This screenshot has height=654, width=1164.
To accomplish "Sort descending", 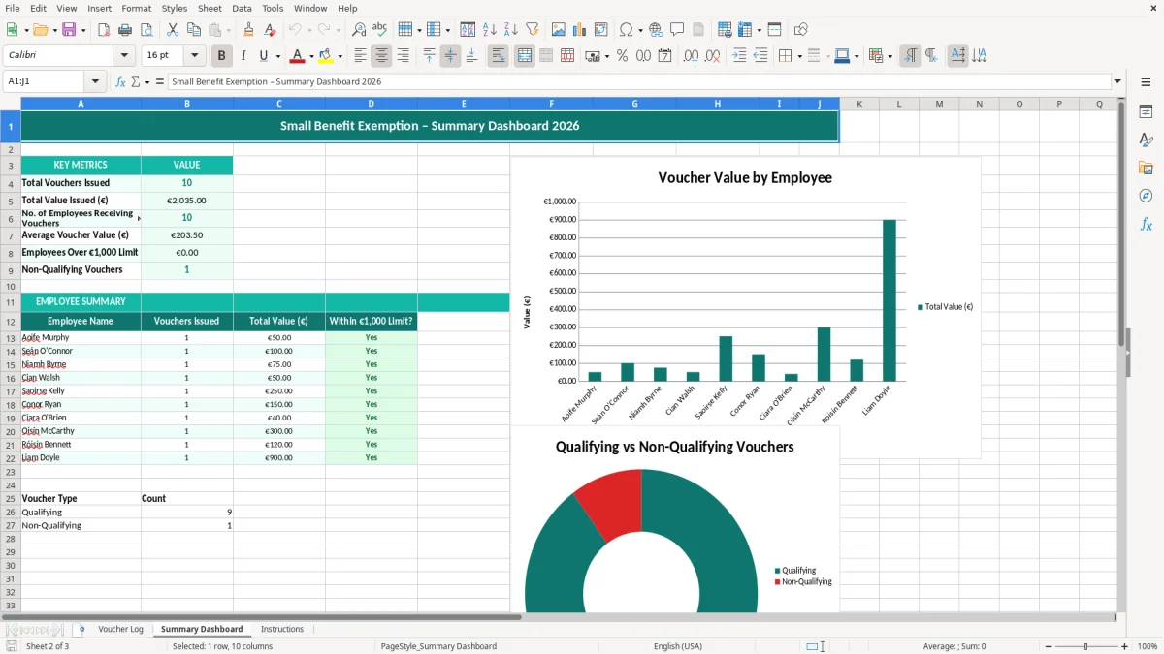I will [511, 30].
